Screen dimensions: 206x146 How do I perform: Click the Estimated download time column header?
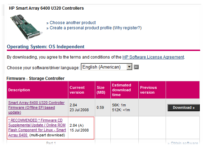point(125,90)
